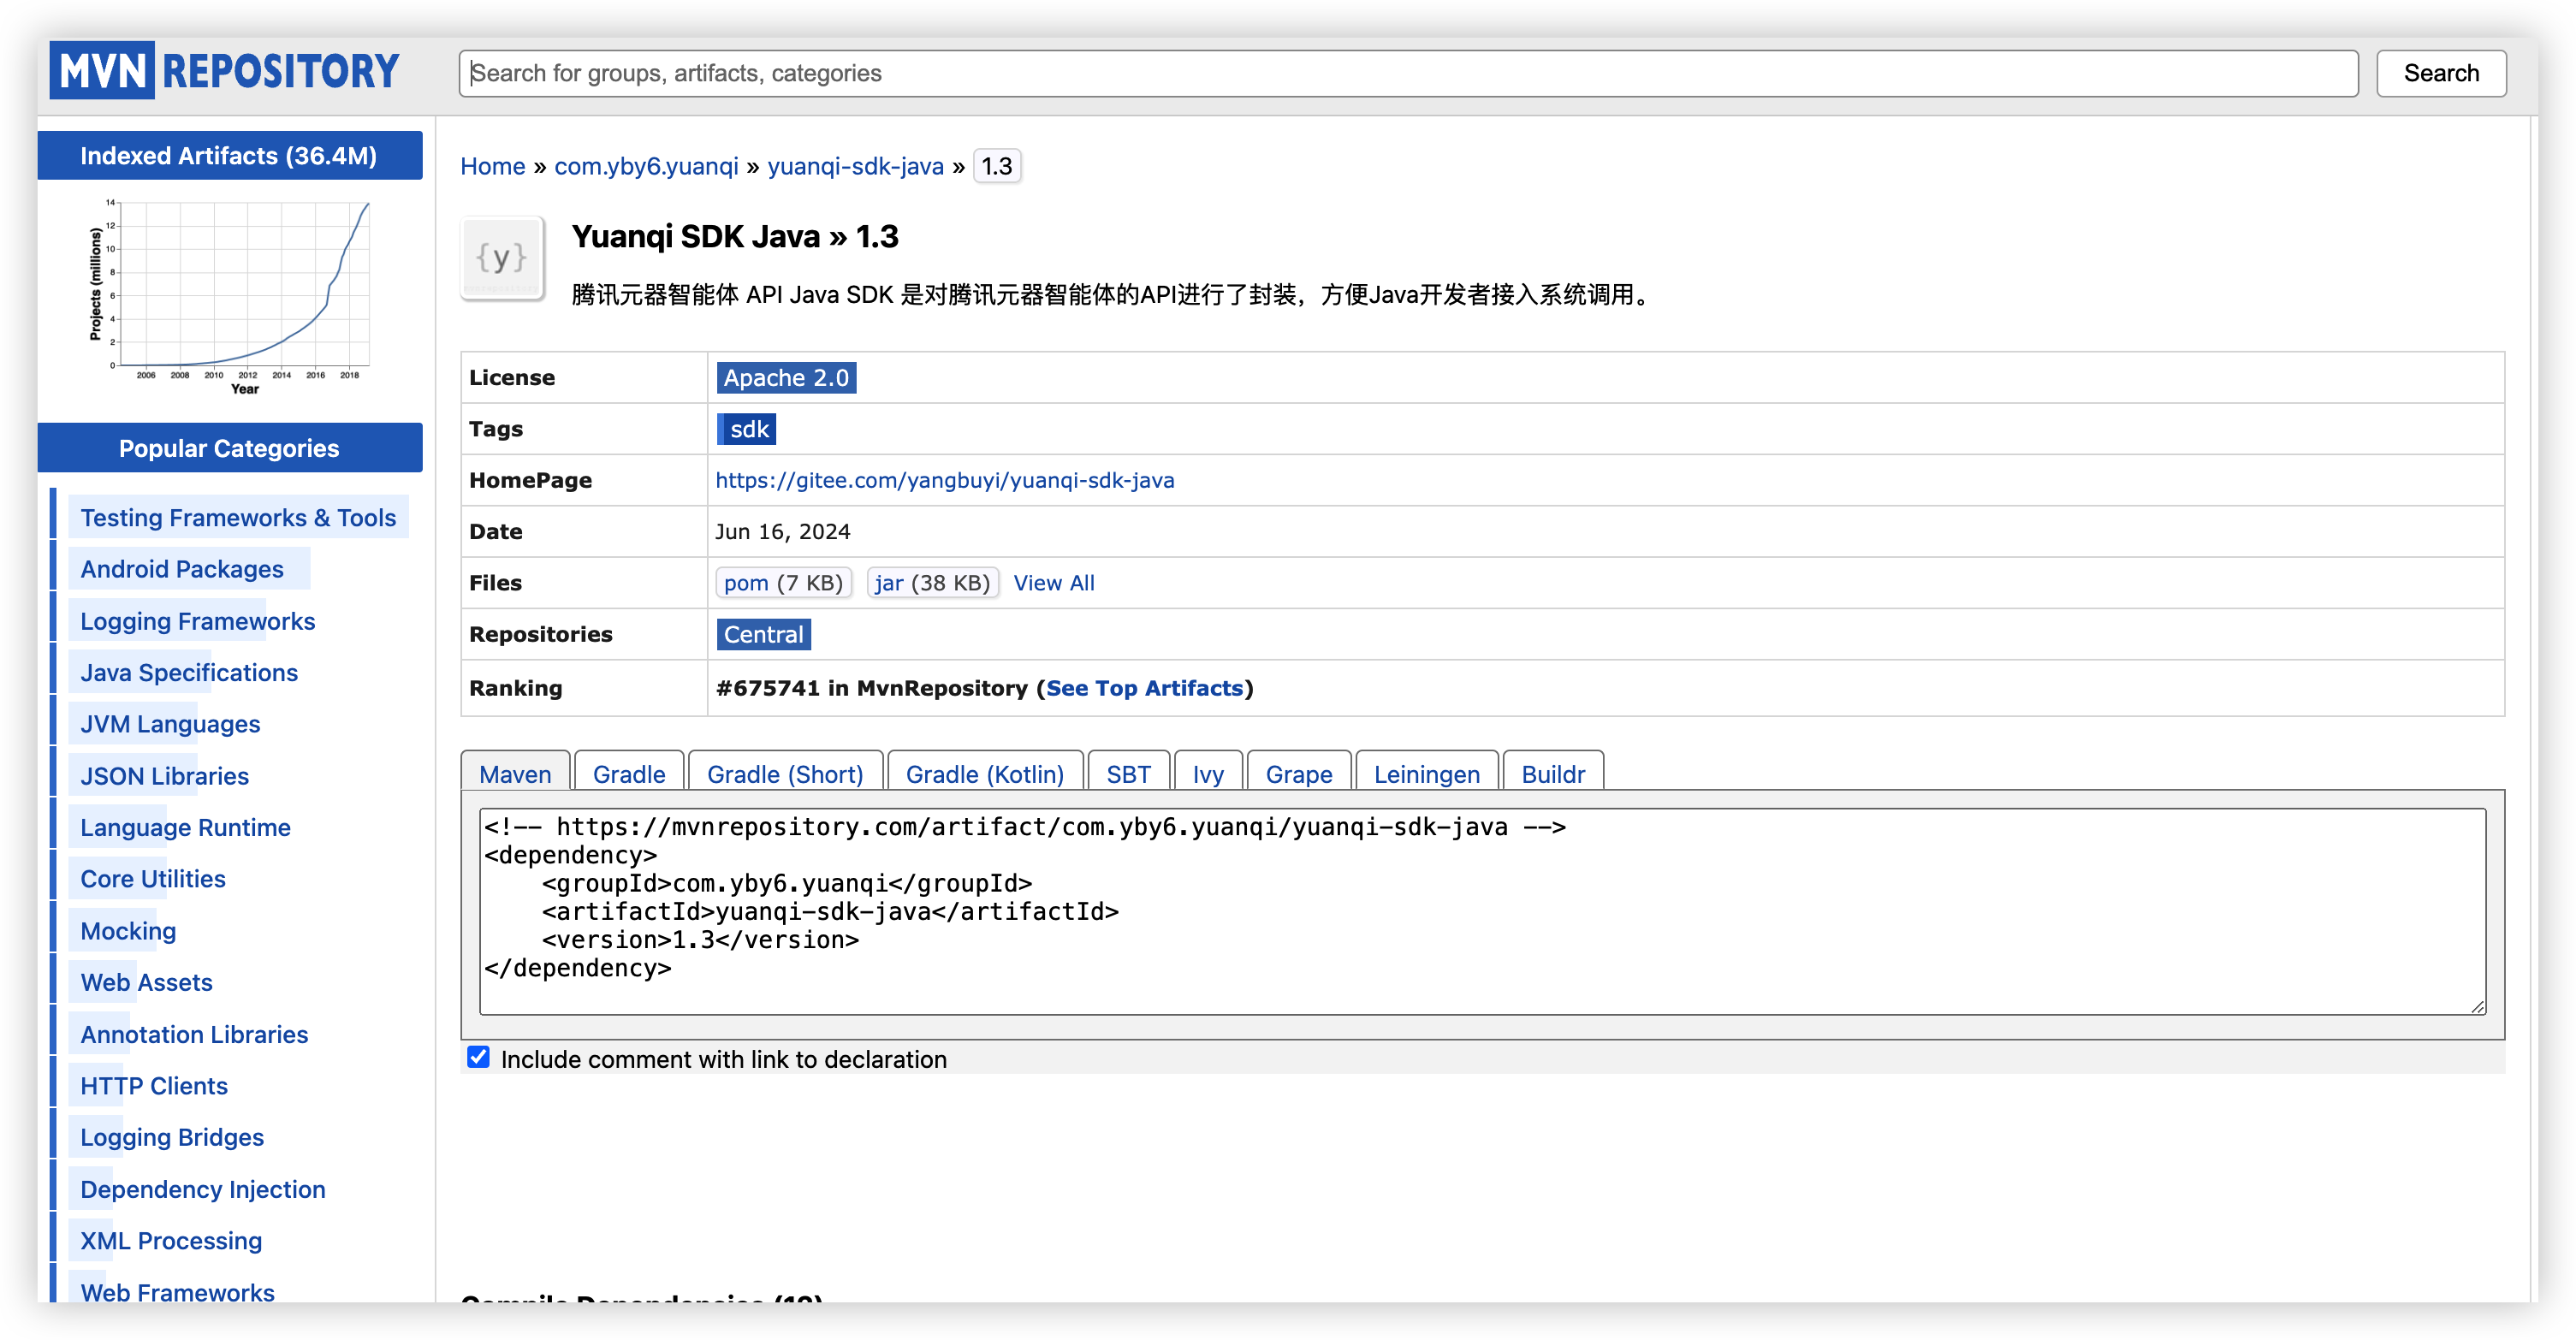Click inside the Maven dependency snippet textarea
2576x1340 pixels.
pos(1482,911)
